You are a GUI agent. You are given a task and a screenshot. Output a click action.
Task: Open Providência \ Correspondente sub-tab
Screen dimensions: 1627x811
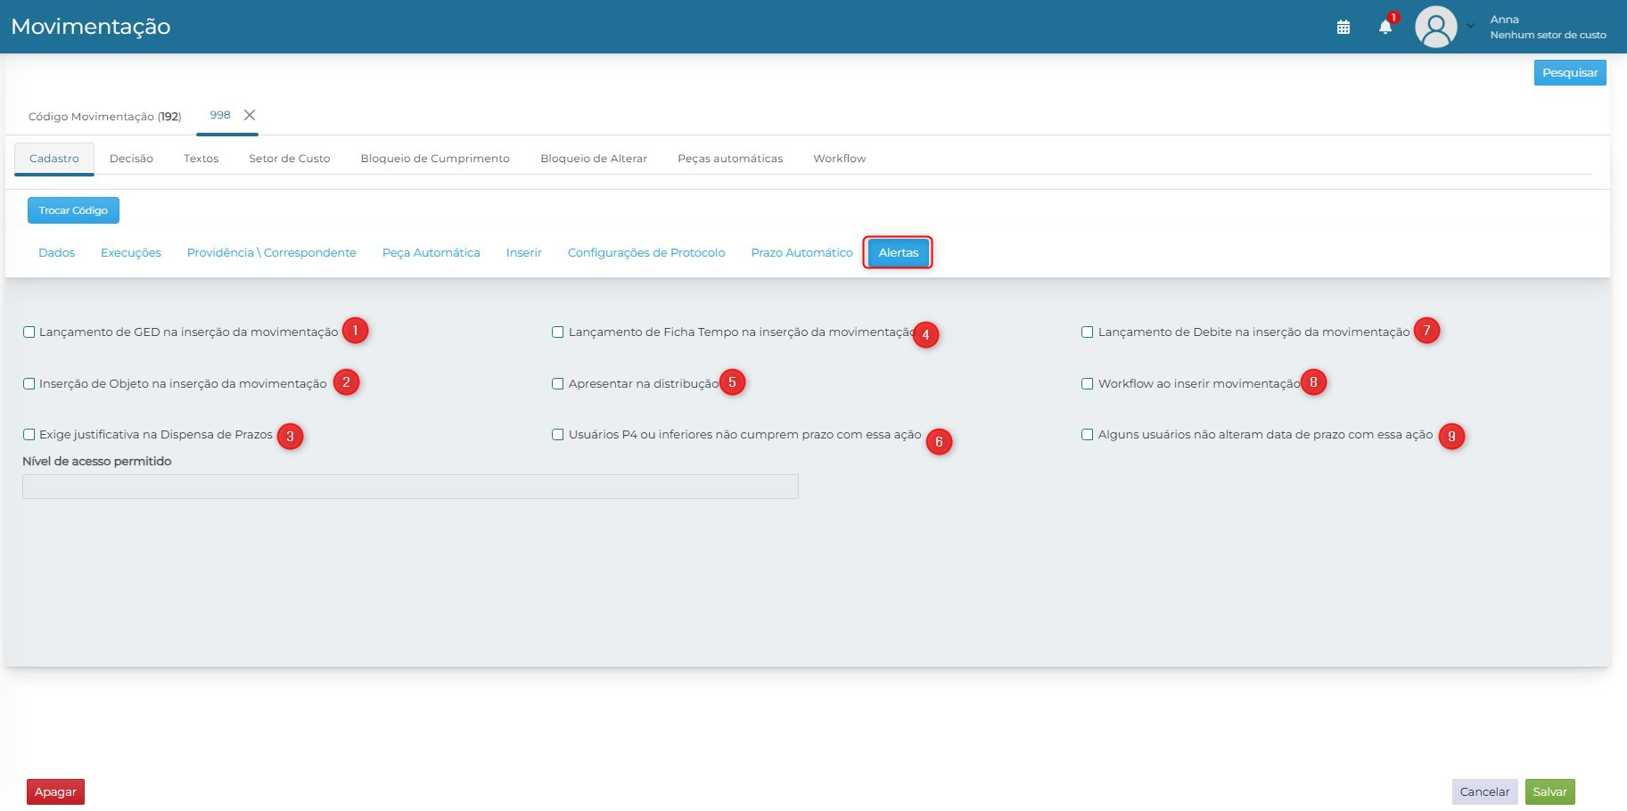tap(272, 253)
